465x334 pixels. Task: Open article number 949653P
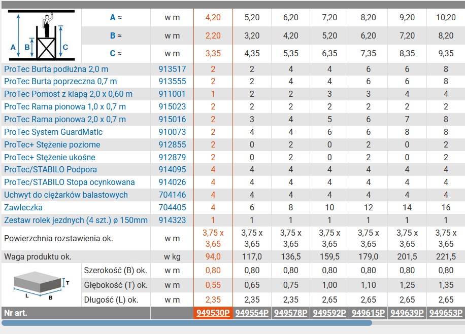click(x=446, y=313)
